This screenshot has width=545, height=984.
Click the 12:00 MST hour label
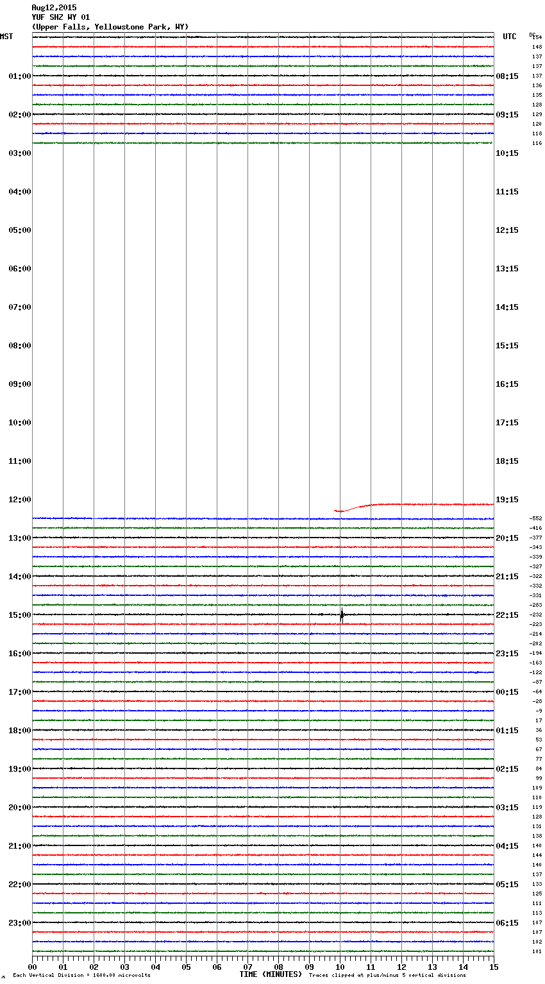point(19,500)
